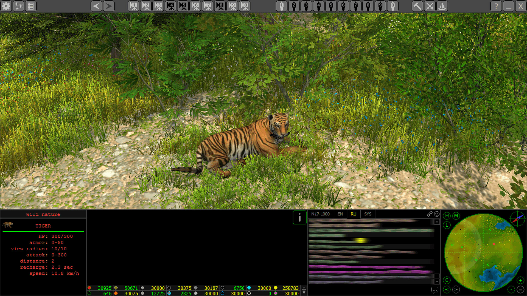Select unit group 2
Viewport: 527px width, 296px height.
[x=294, y=6]
